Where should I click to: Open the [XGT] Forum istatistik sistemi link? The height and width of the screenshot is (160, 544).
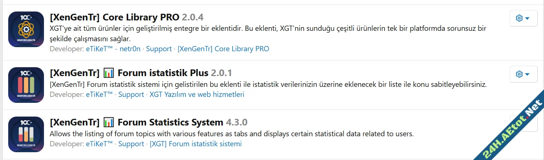[196, 144]
